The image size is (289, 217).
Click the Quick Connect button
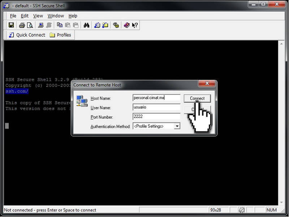(x=27, y=35)
